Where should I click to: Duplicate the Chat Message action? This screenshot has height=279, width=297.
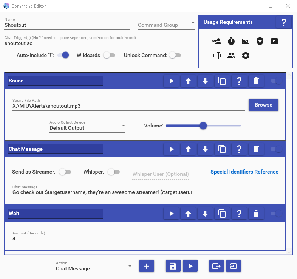[222, 149]
